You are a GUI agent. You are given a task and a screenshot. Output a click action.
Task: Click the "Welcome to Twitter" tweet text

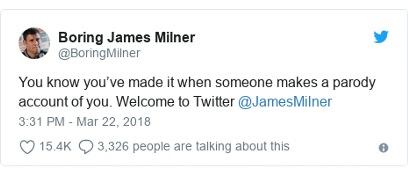tap(175, 102)
